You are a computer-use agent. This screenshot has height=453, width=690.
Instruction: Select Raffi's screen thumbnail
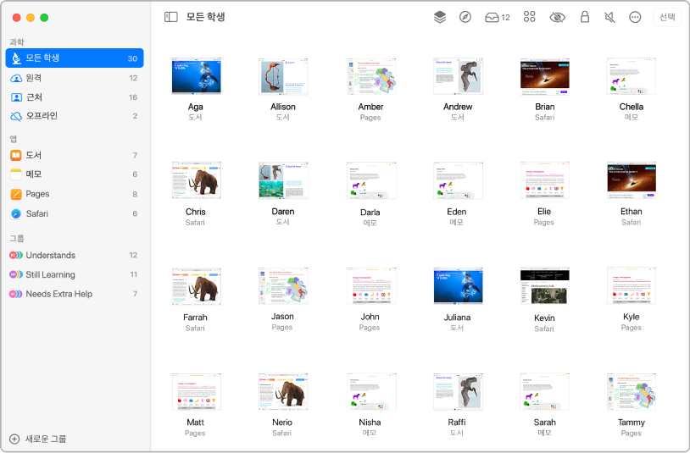point(458,392)
